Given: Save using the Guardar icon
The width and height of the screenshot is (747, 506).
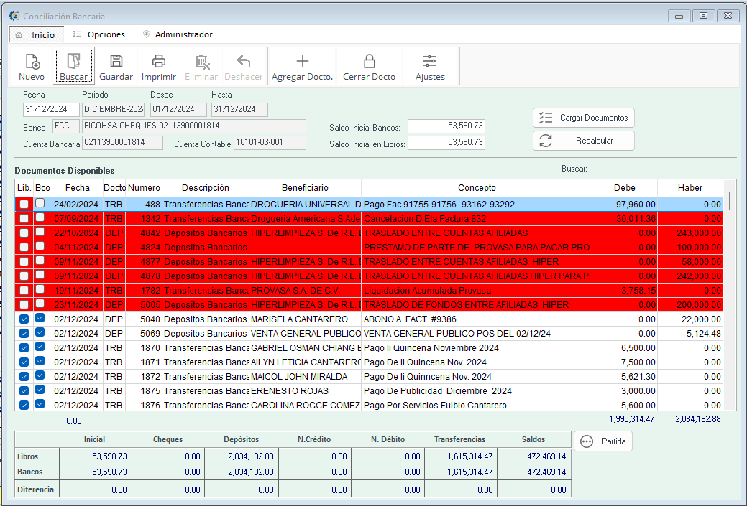Looking at the screenshot, I should [x=116, y=62].
